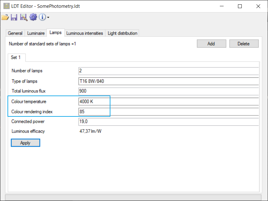Open an LDT file using the folder icon

pos(5,17)
